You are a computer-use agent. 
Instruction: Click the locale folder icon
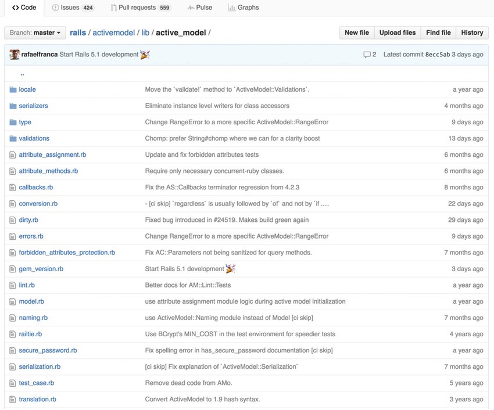[13, 90]
